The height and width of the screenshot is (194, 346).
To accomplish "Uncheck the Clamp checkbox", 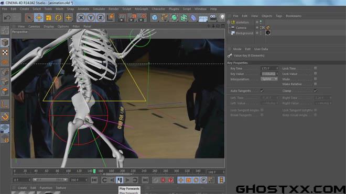I will coord(316,90).
